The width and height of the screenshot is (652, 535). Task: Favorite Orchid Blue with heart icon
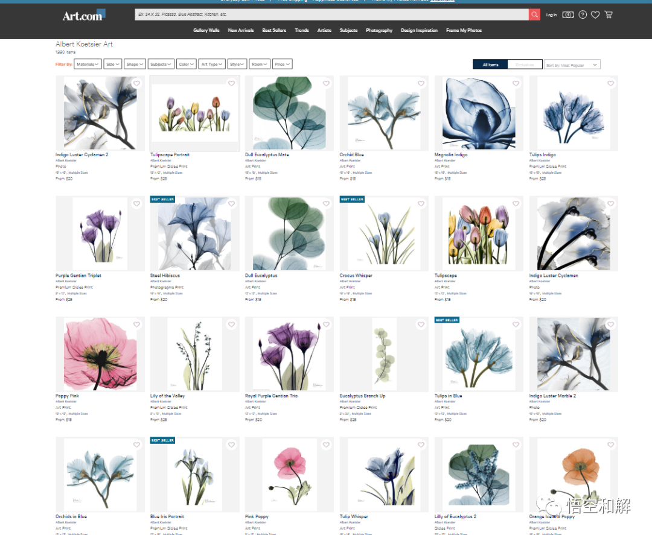coord(421,83)
